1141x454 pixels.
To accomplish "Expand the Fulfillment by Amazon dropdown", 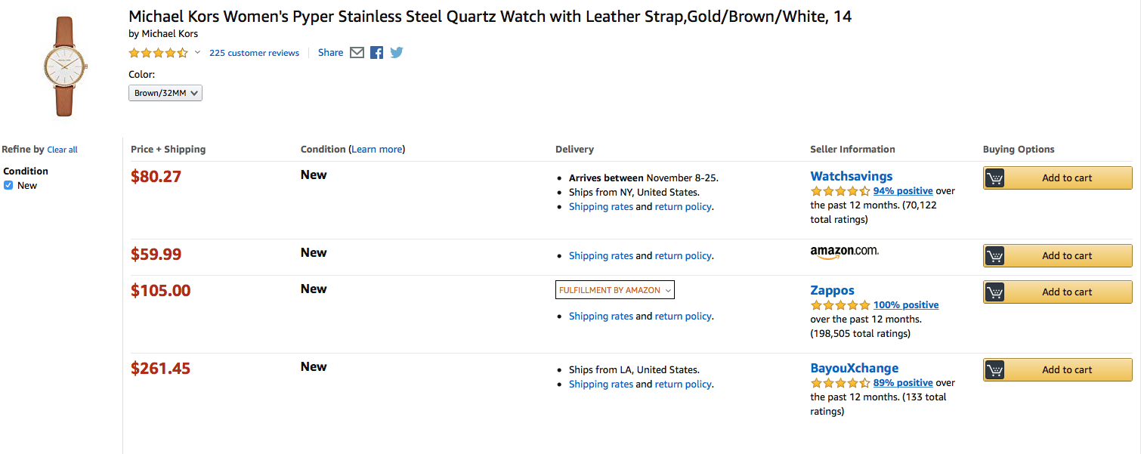I will click(x=614, y=290).
